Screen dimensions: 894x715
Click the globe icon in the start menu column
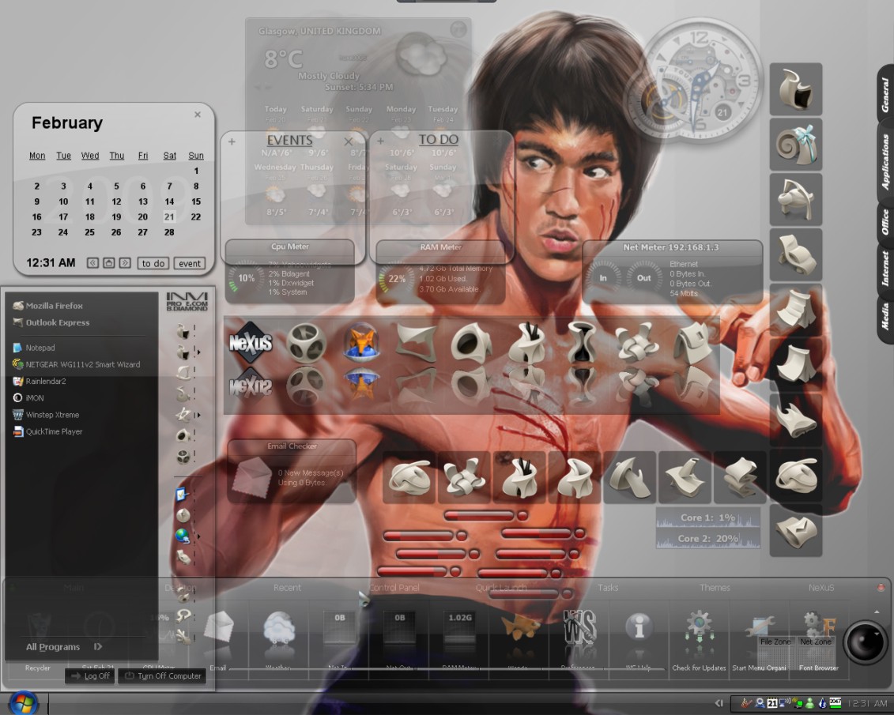point(182,536)
